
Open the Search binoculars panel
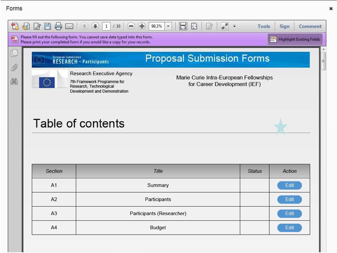(14, 82)
